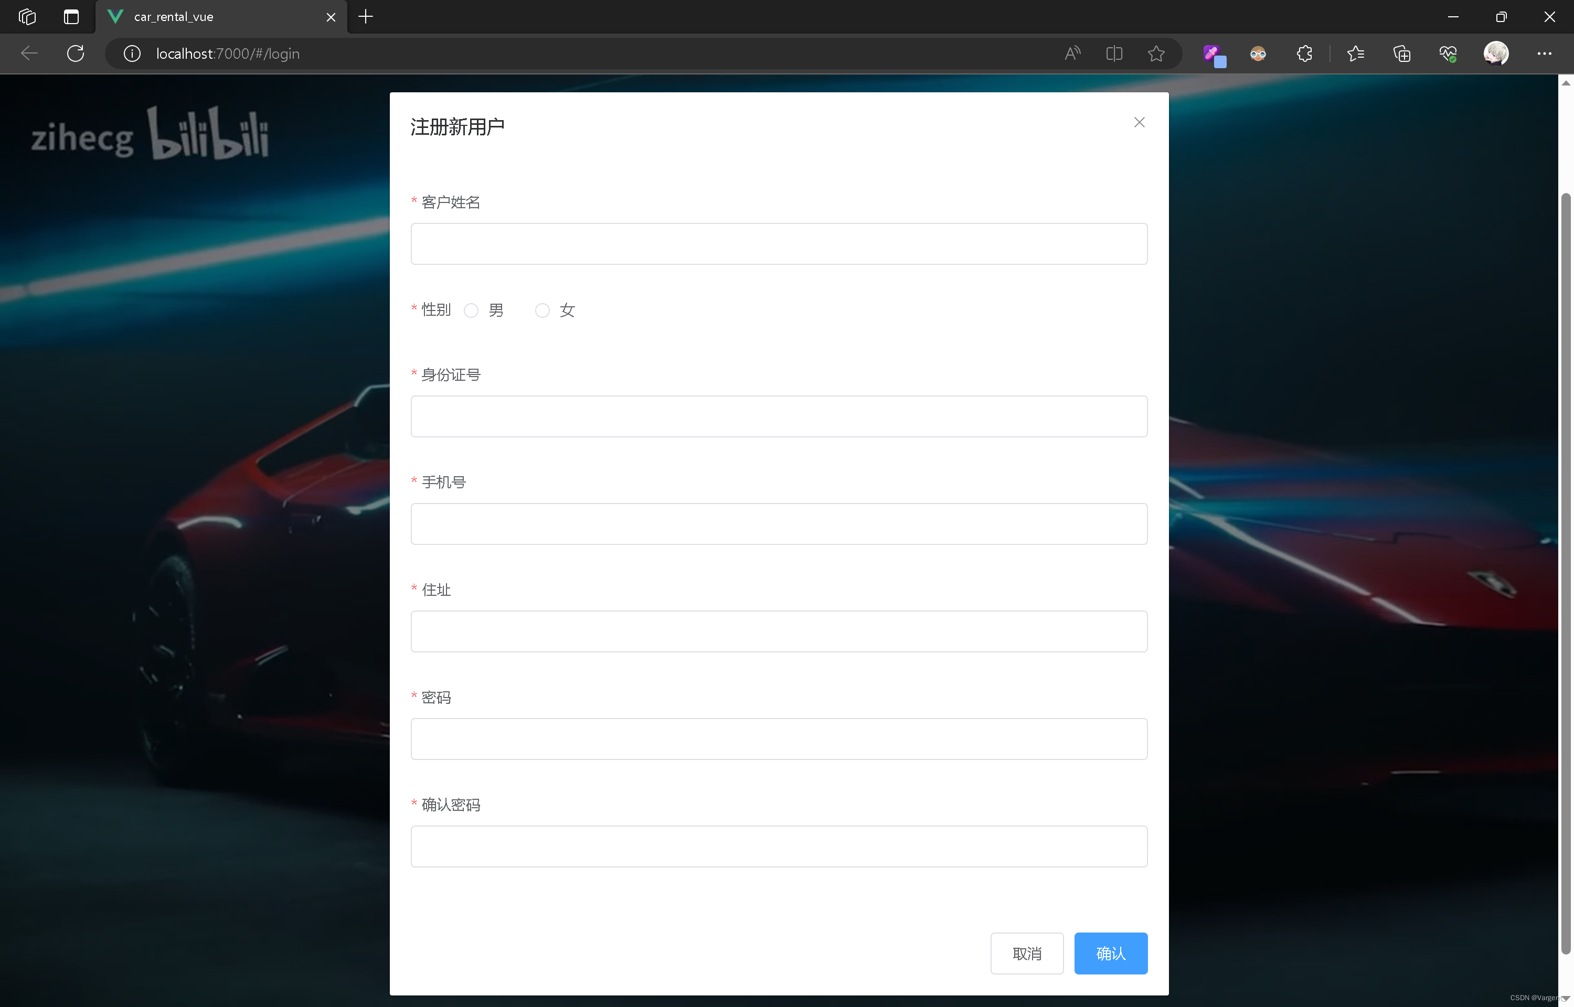Select the 女 gender radio button

tap(542, 310)
